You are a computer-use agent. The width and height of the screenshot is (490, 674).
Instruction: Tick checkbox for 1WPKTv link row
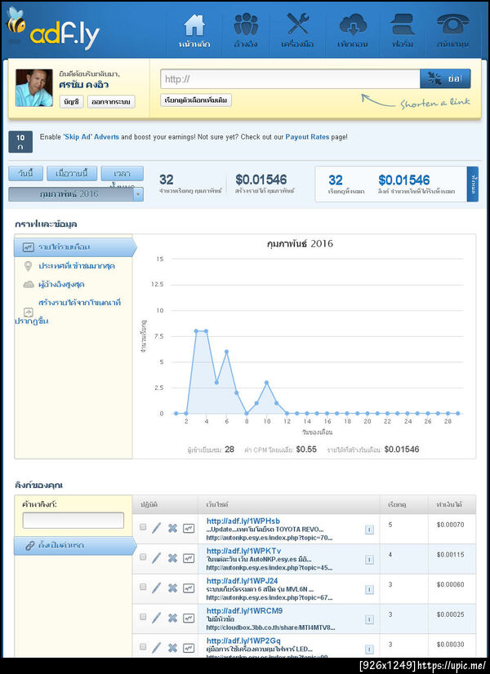coord(143,557)
